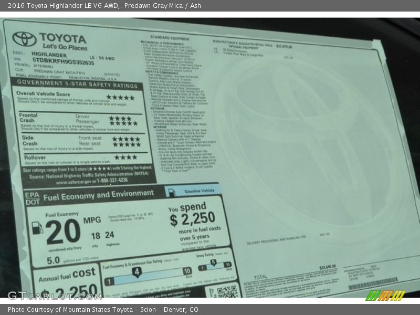Viewport: 420px width, 315px height.
Task: Click the 'Fuel Economy and Environment' heading
Action: tap(99, 195)
